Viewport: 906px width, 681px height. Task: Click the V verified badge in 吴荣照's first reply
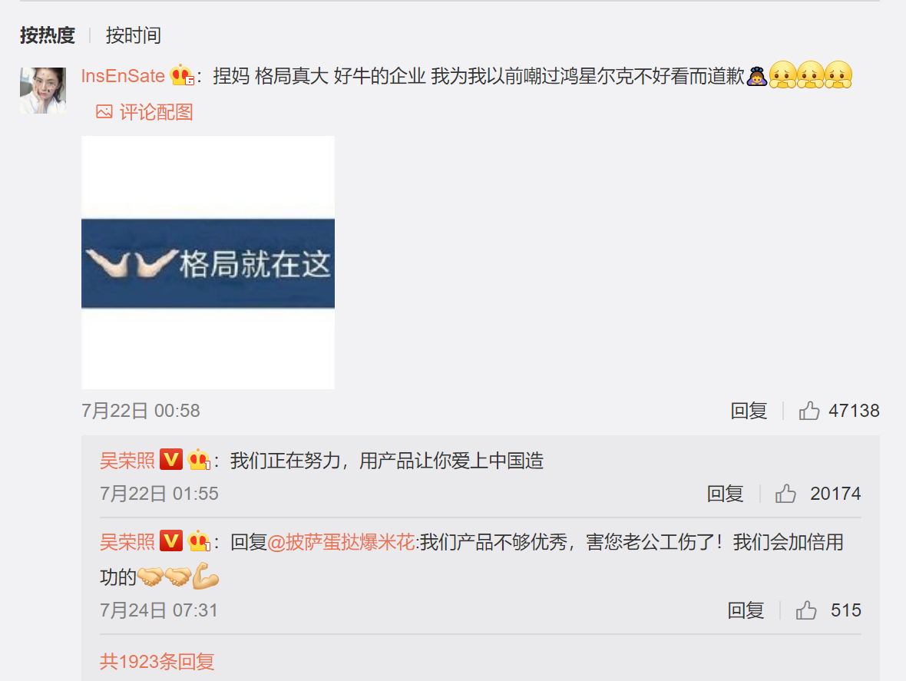(171, 460)
